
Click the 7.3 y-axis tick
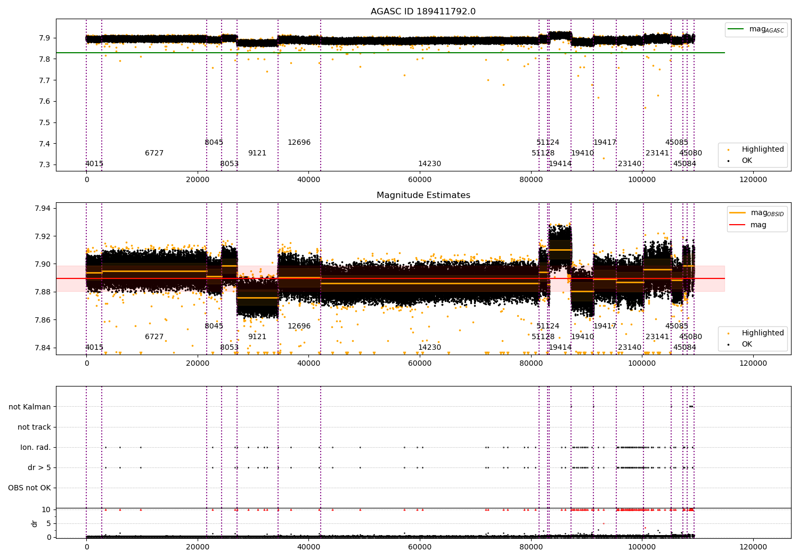click(x=45, y=165)
